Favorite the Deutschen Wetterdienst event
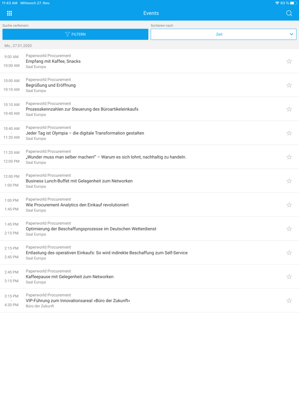 pyautogui.click(x=289, y=229)
